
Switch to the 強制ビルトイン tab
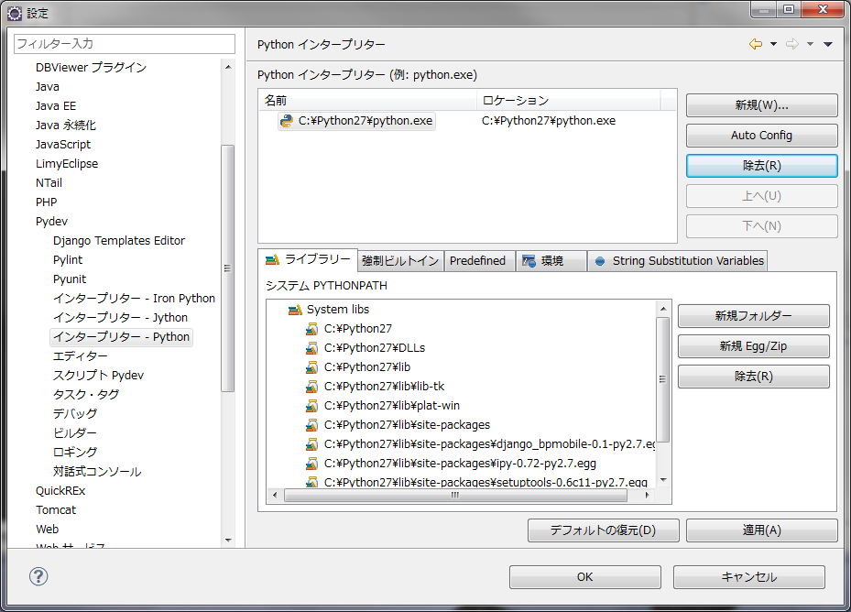pos(400,261)
